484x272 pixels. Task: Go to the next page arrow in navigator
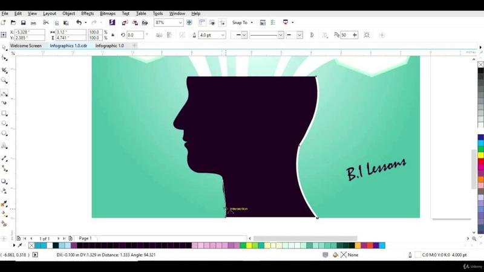click(58, 238)
